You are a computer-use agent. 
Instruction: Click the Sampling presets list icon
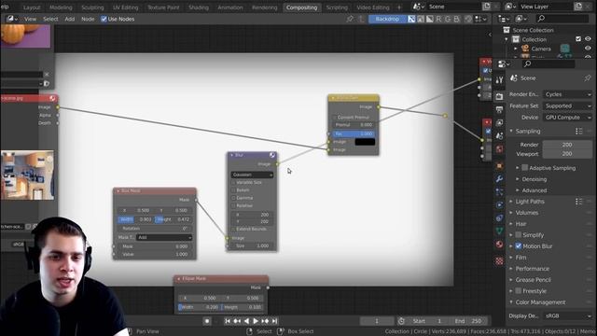(x=579, y=131)
